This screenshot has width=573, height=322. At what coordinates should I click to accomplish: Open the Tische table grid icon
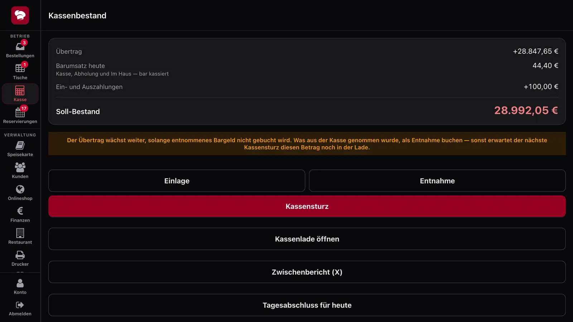[20, 68]
